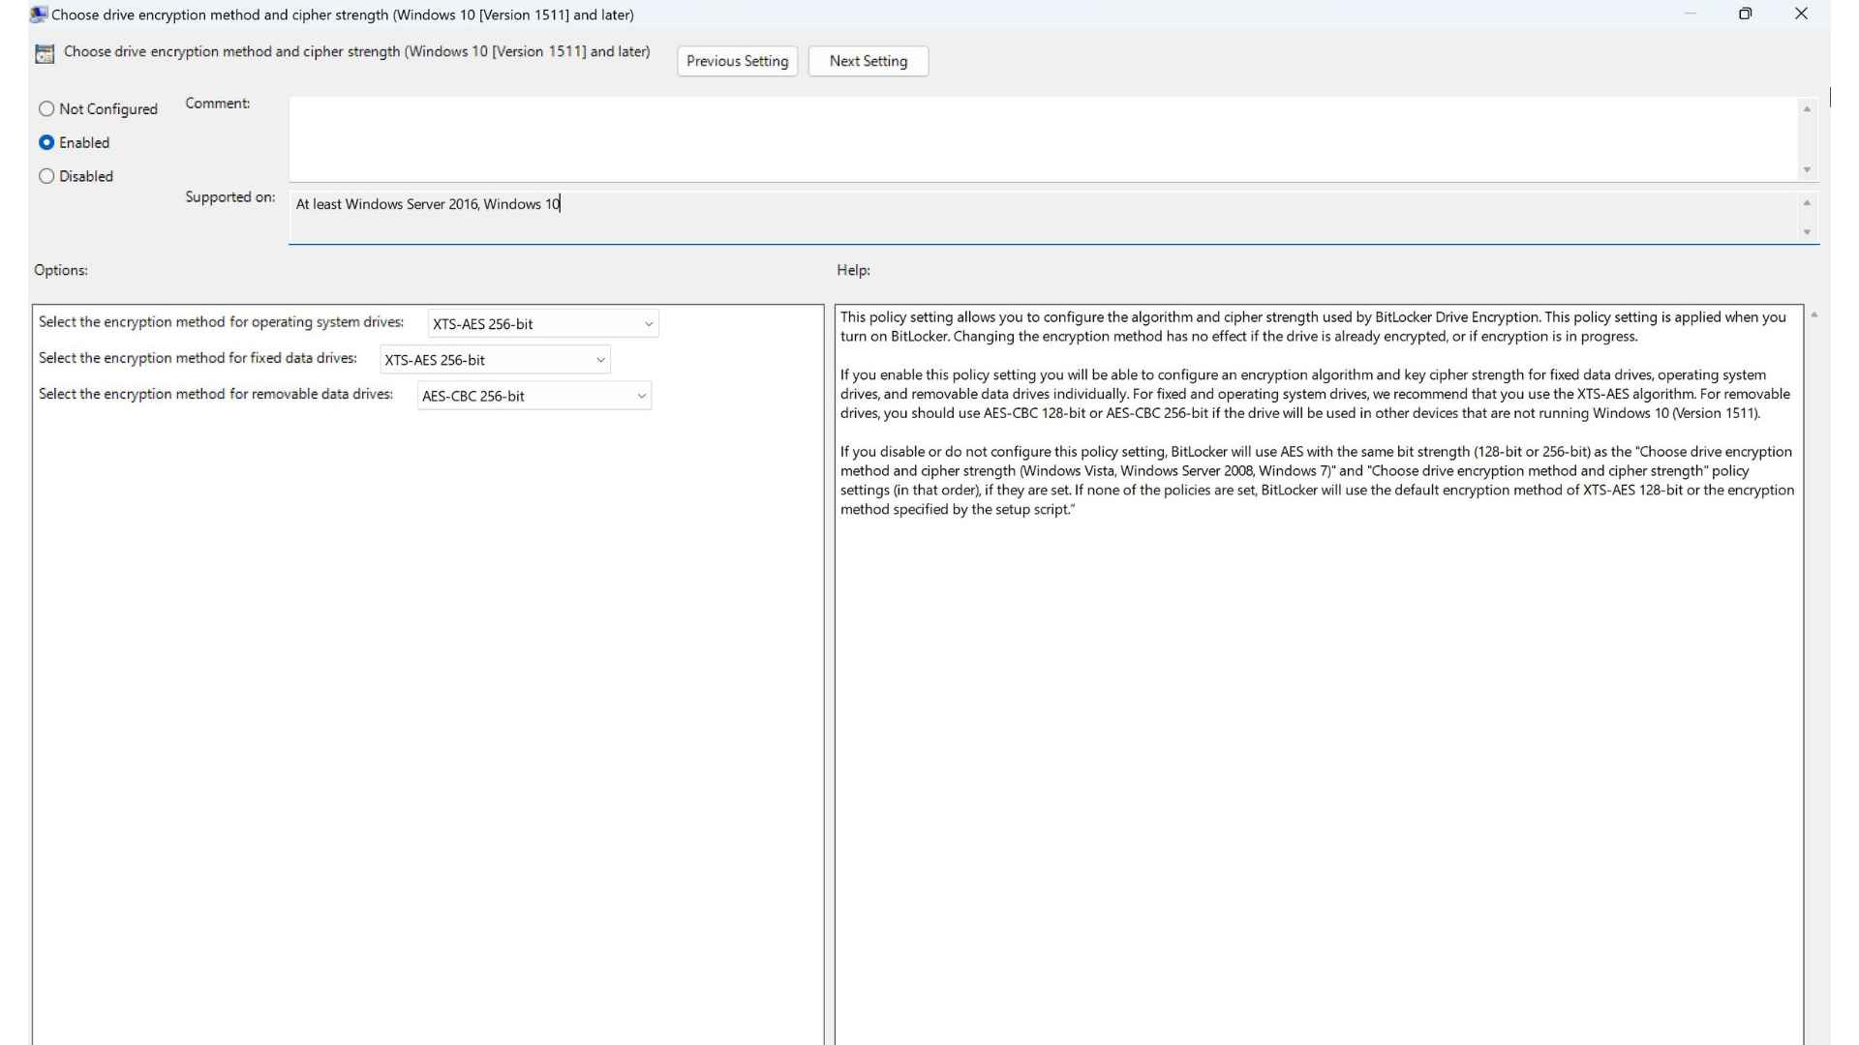Expand the operating system drives encryption dropdown
The image size is (1859, 1045).
[x=648, y=323]
